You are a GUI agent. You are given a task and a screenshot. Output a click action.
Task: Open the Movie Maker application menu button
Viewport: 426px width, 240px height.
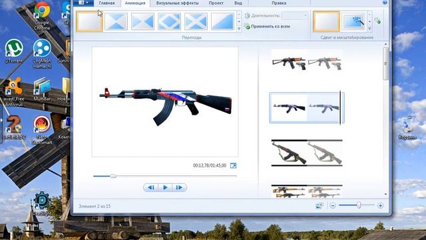pos(84,3)
